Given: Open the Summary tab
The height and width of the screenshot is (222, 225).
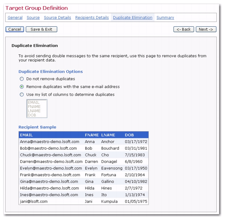Looking at the screenshot, I should (x=165, y=18).
